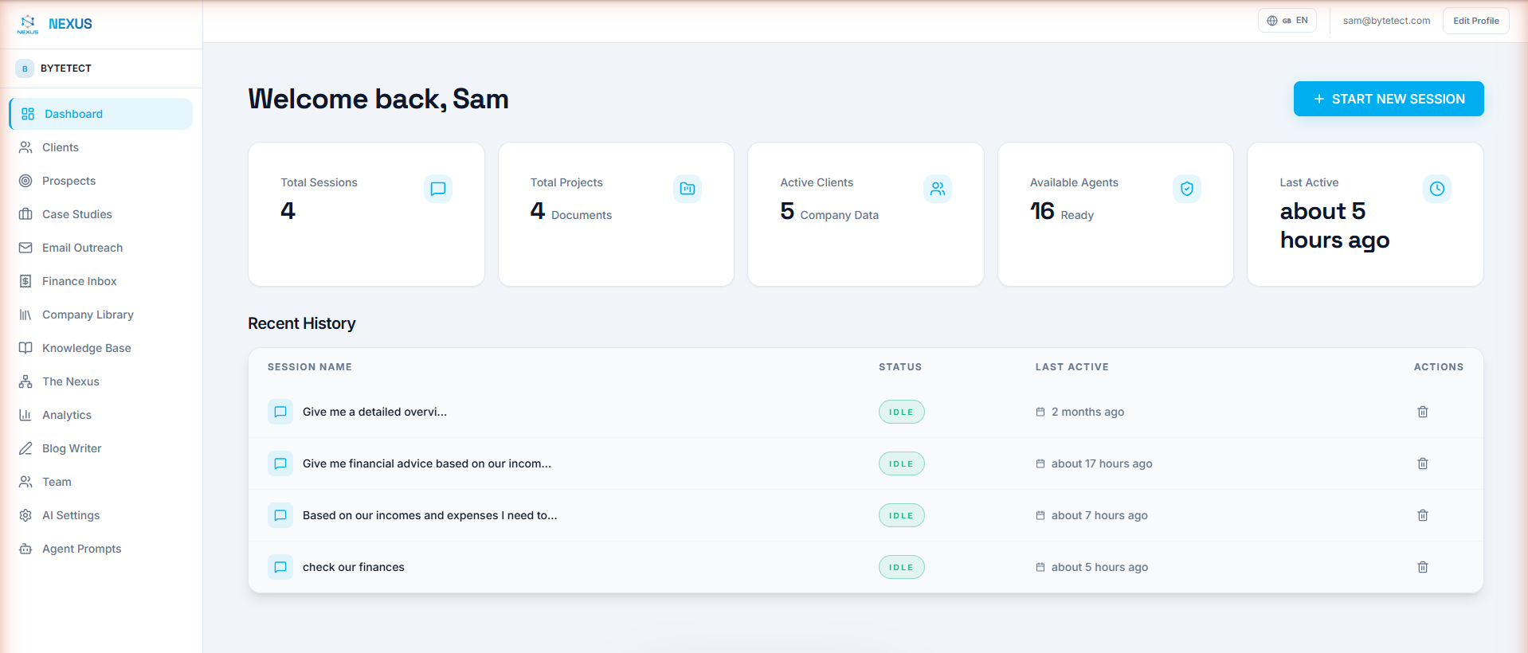Viewport: 1528px width, 653px height.
Task: Click chat icon of 'Give me a detailed overvi...' row
Action: 280,412
